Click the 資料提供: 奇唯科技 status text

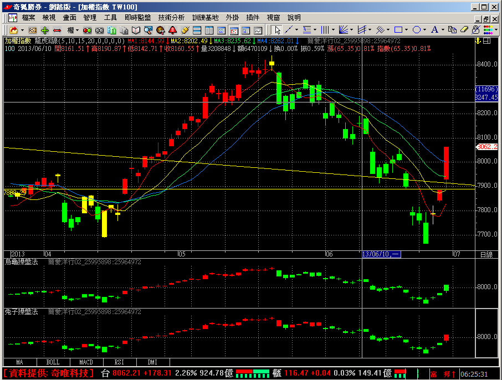48,373
